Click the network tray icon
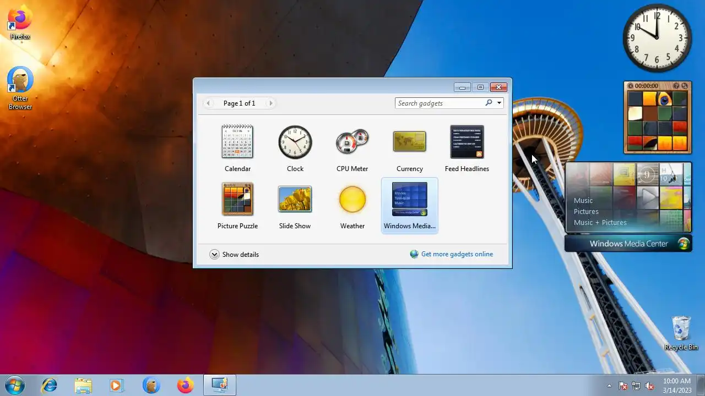This screenshot has height=396, width=705. click(636, 386)
